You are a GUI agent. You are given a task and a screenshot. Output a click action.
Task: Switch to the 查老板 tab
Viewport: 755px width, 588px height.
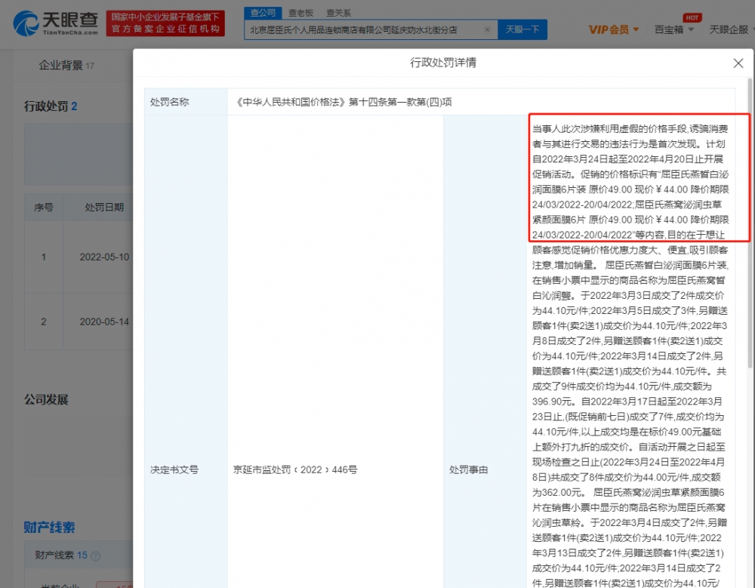pos(301,13)
